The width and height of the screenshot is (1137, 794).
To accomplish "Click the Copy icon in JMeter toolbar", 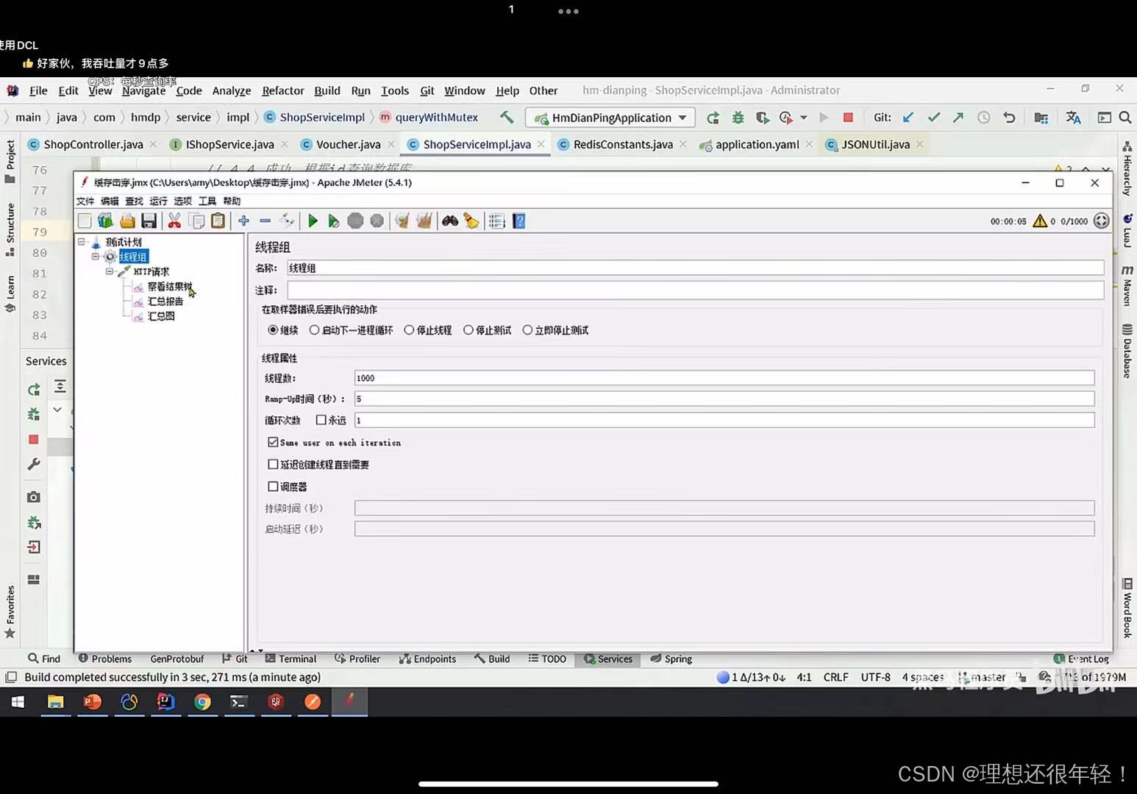I will tap(196, 221).
